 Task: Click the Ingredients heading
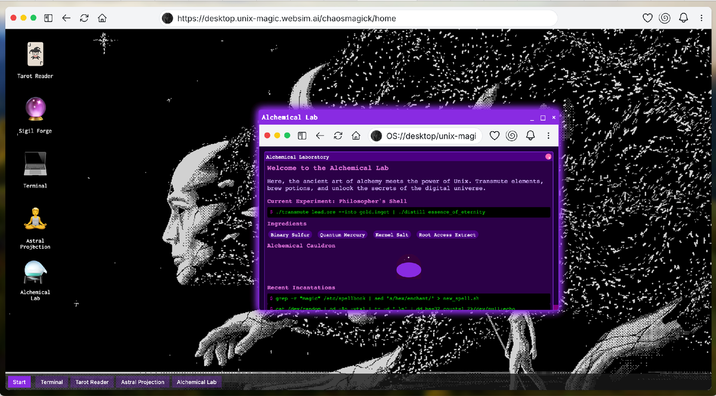coord(287,224)
